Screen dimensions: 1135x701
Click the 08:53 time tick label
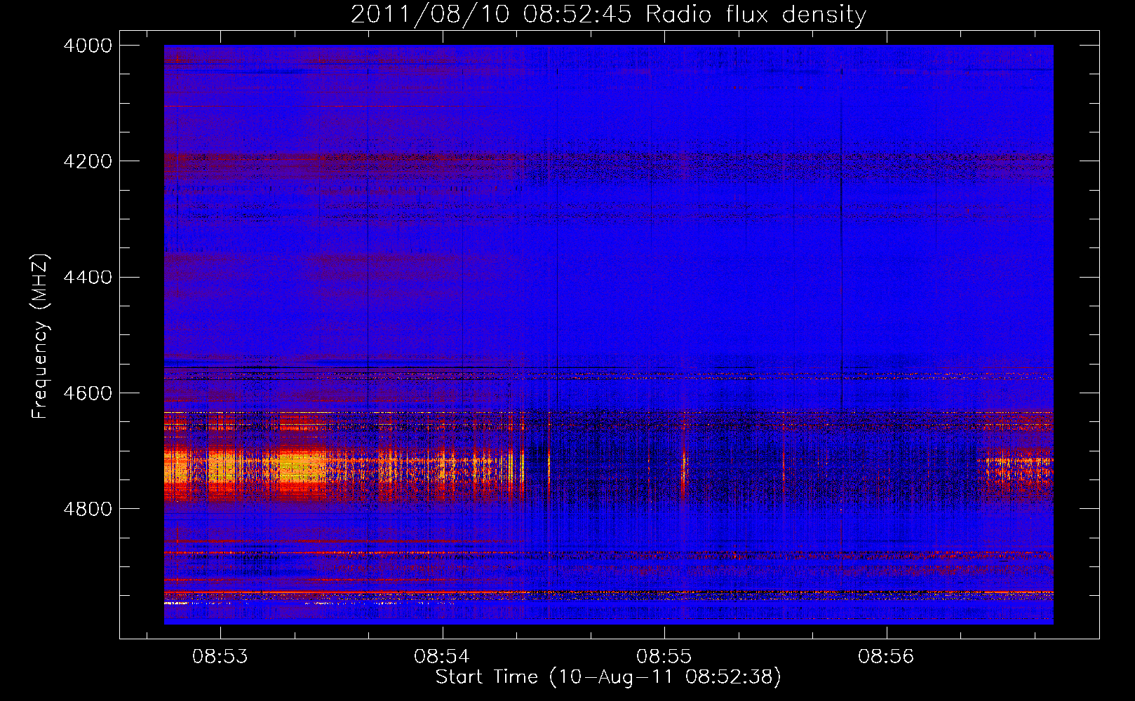pos(220,657)
